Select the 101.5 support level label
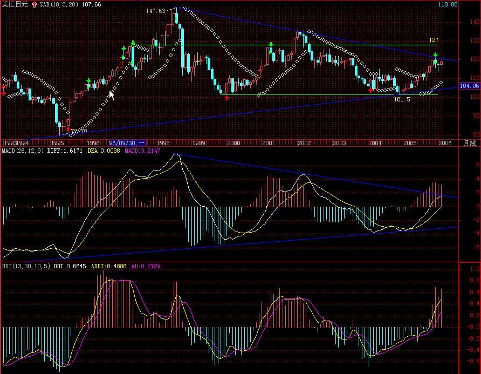481x374 pixels. (x=402, y=99)
